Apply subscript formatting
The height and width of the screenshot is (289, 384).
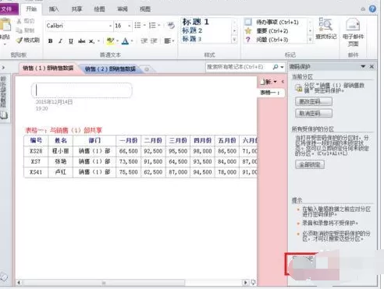[91, 41]
